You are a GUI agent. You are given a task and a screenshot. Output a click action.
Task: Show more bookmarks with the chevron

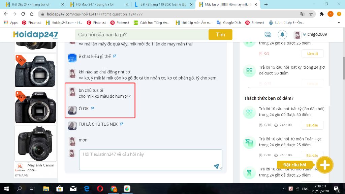pos(339,23)
